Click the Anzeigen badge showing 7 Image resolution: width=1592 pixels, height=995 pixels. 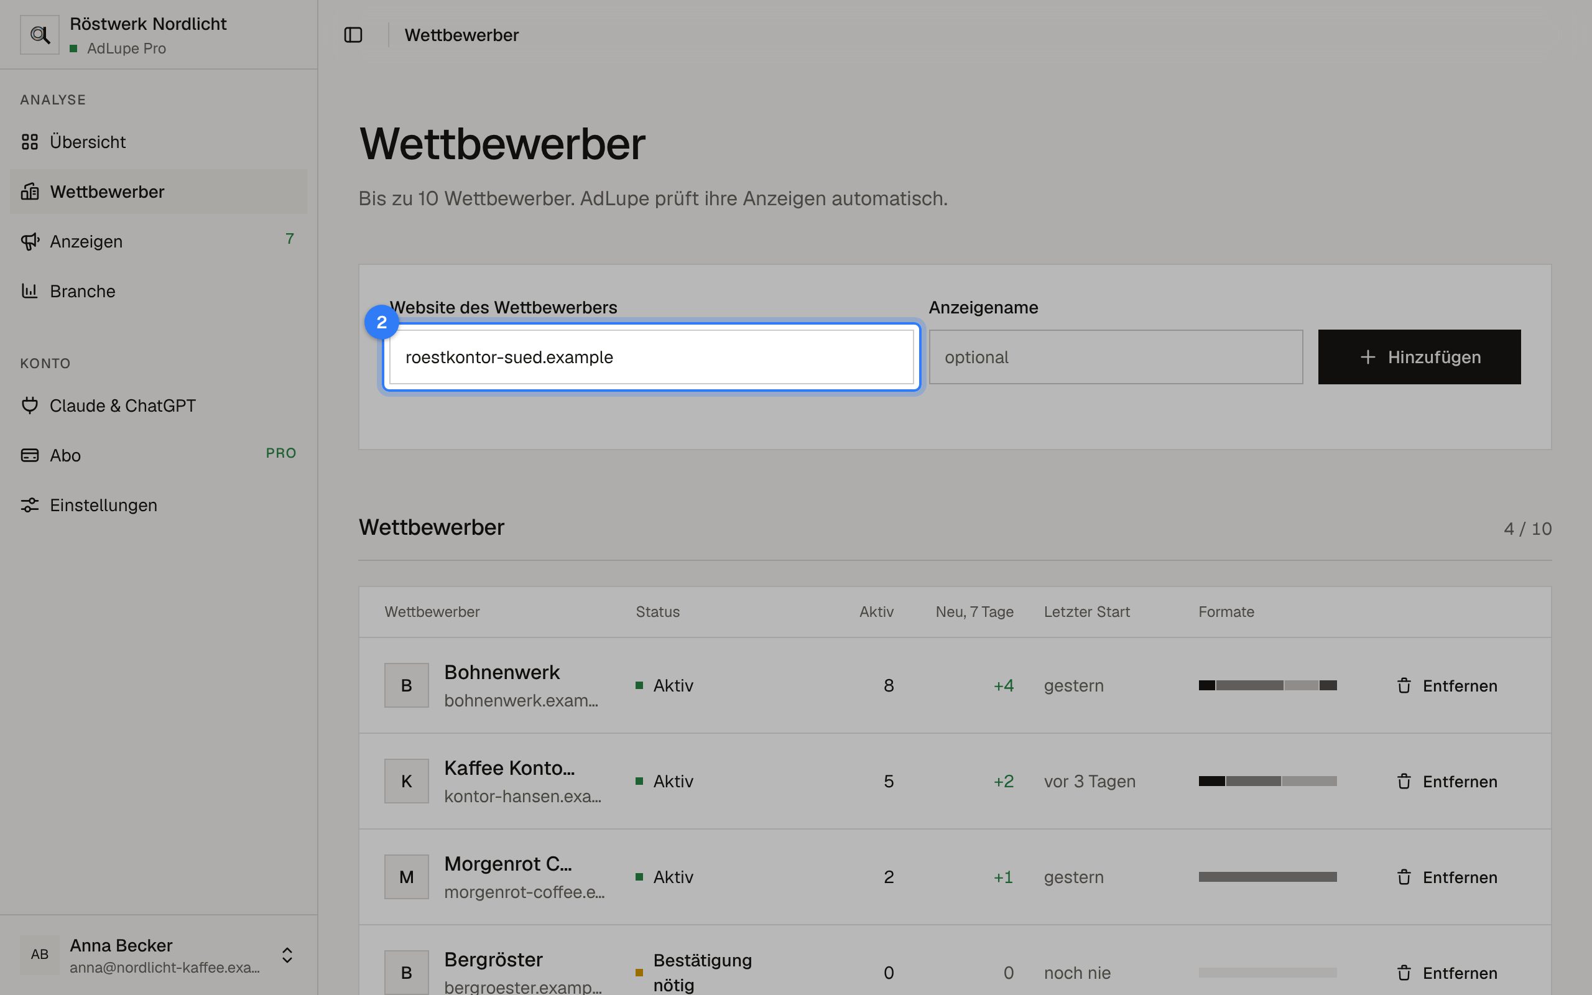(x=289, y=238)
